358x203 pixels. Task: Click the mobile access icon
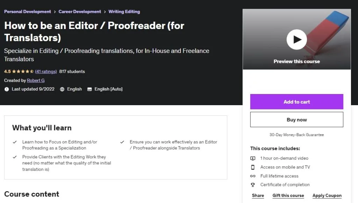click(x=253, y=167)
